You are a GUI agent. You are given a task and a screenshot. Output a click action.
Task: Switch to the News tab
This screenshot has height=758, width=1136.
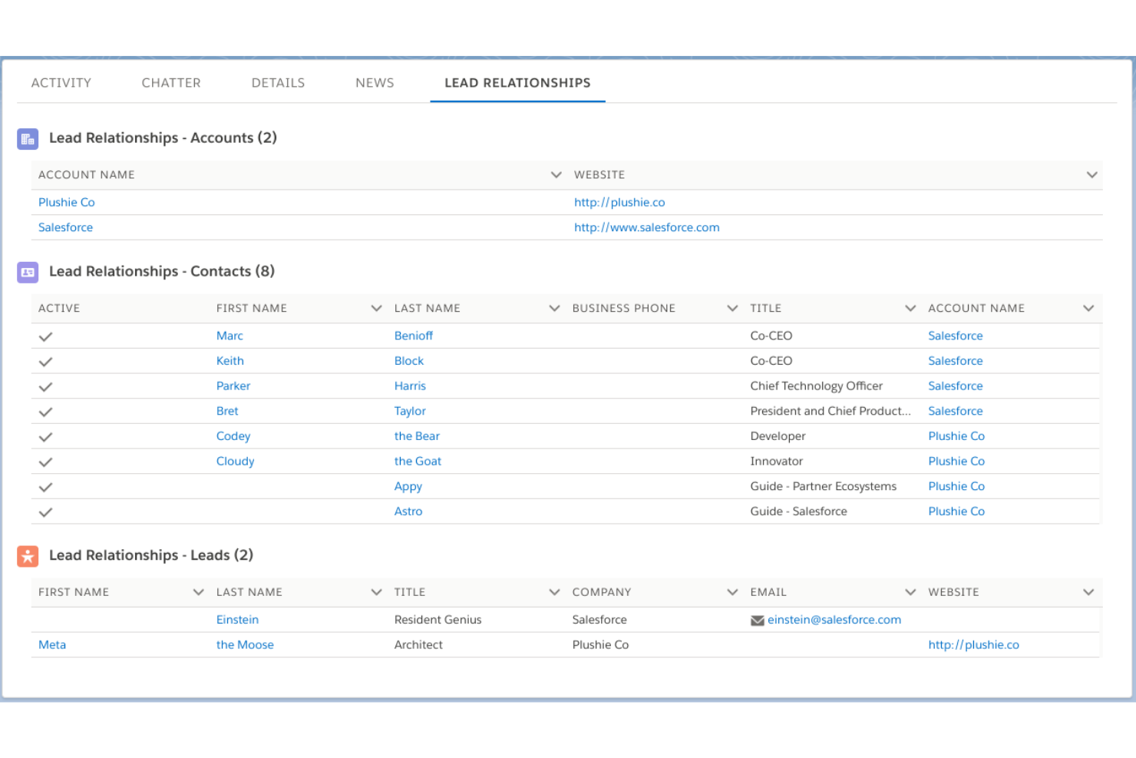[375, 82]
